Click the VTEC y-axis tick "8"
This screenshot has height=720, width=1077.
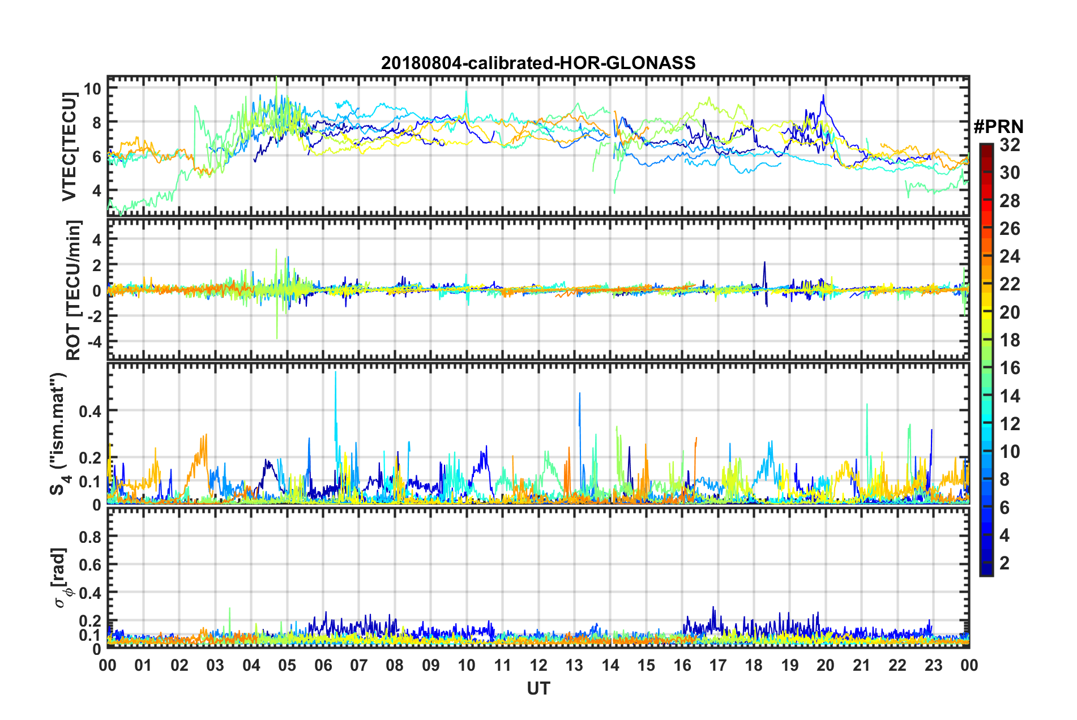pyautogui.click(x=97, y=122)
